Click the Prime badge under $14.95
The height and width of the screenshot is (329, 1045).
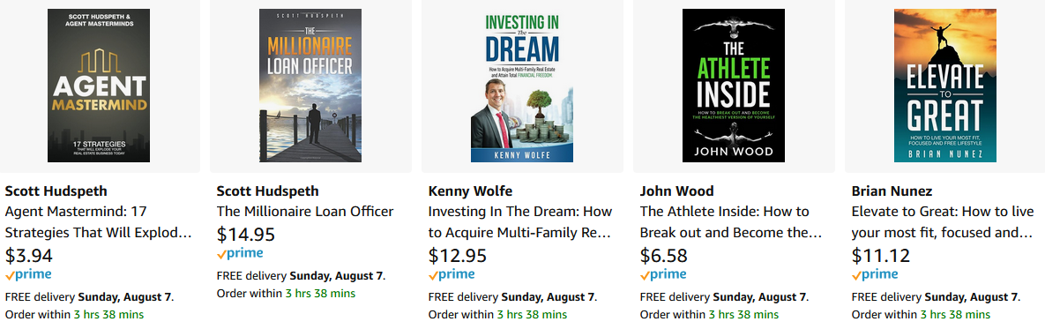click(x=240, y=253)
